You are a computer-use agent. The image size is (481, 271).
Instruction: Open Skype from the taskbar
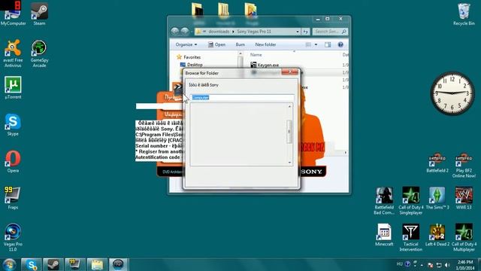32,264
